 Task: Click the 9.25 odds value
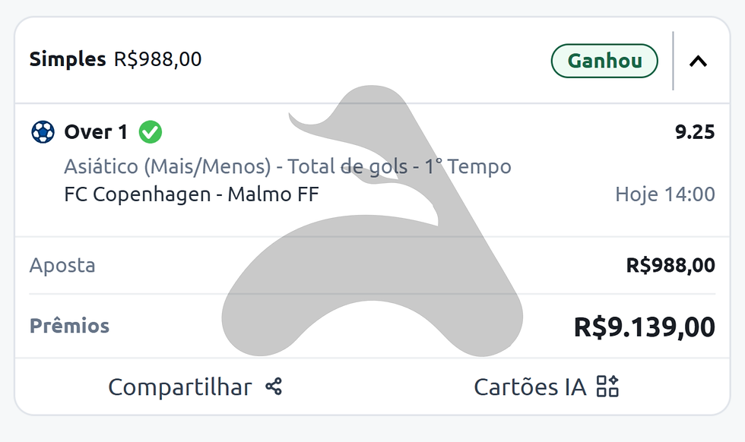pyautogui.click(x=695, y=132)
